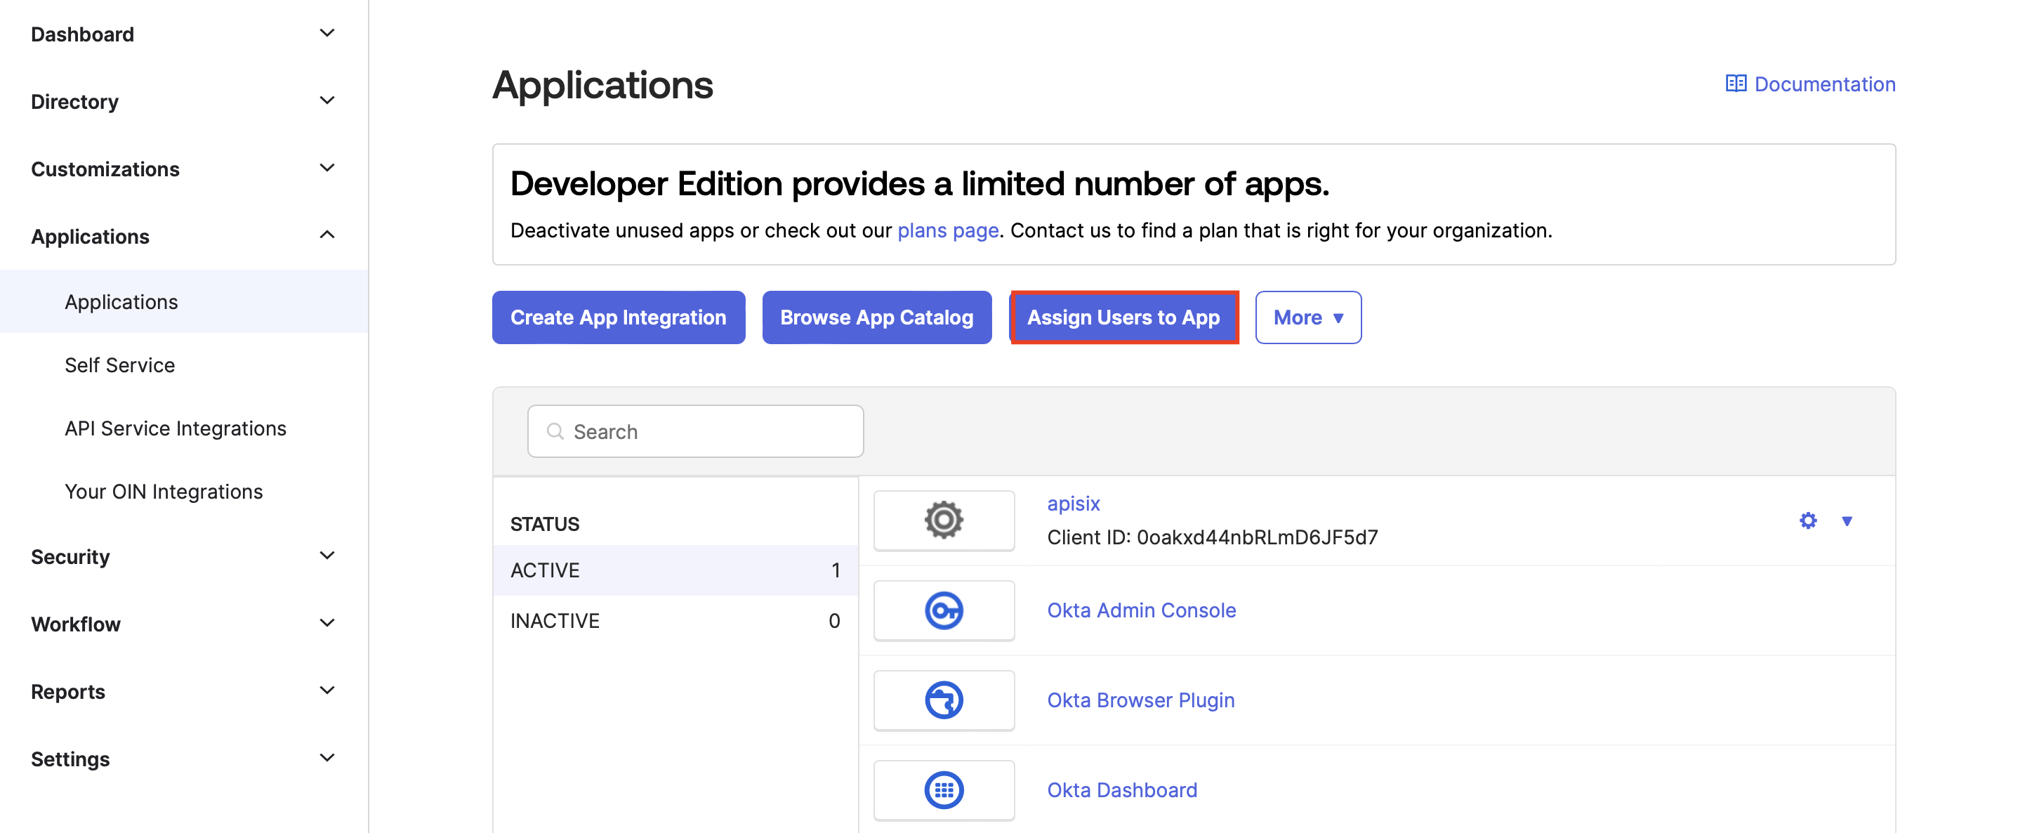Open the apisix row dropdown arrow
The width and height of the screenshot is (2018, 833).
[1847, 521]
